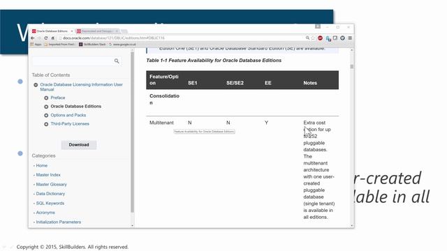Image resolution: width=447 pixels, height=251 pixels.
Task: Expand the Third-Party Licenses tree node
Action: tap(46, 124)
